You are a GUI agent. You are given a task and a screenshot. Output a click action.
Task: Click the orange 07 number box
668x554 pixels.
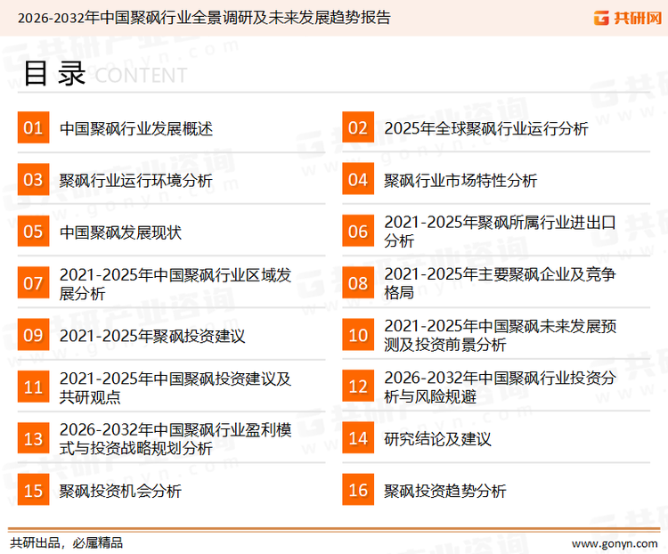tap(33, 283)
